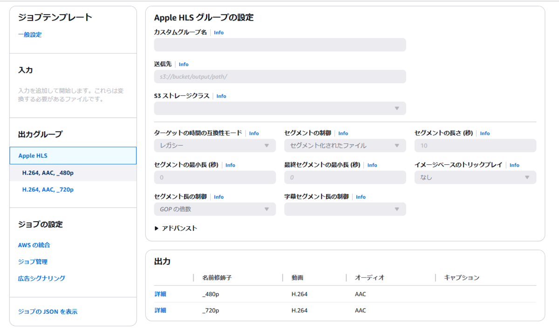
Task: Open ジョブ管理 settings
Action: [33, 262]
